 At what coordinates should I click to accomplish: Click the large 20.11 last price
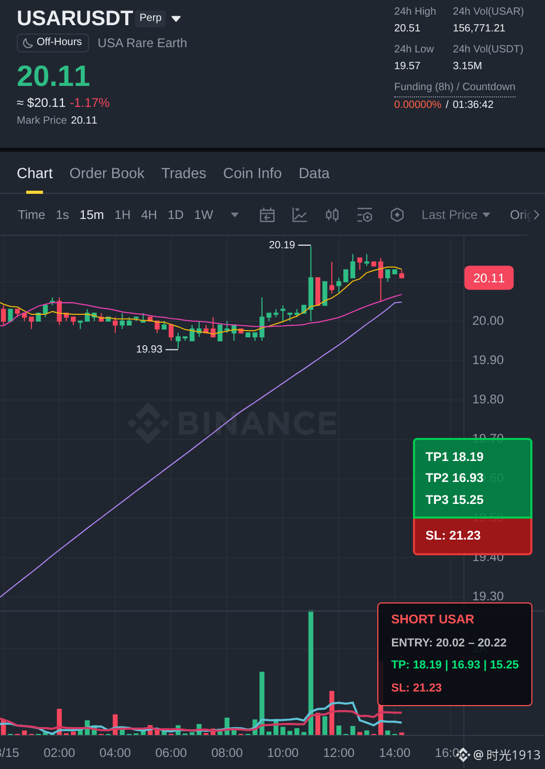tap(53, 76)
